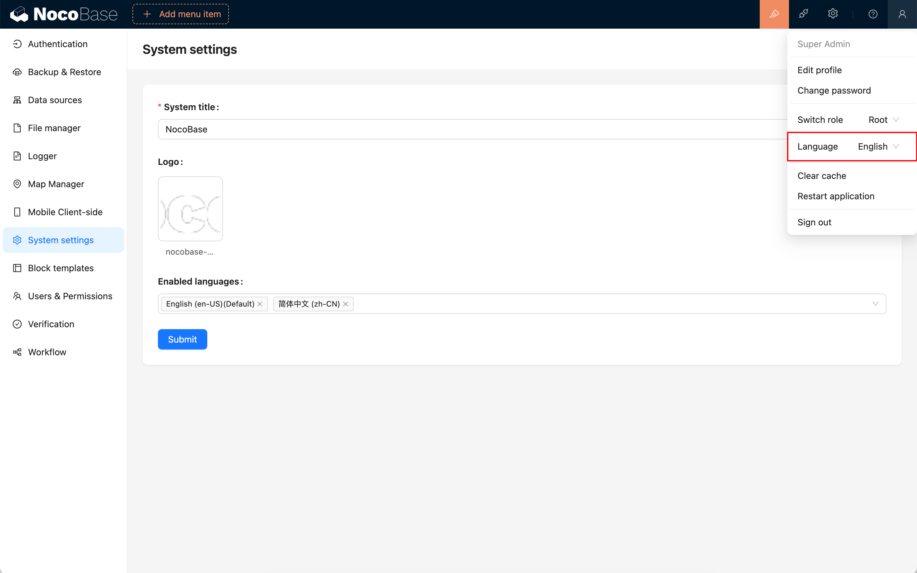The width and height of the screenshot is (917, 573).
Task: Click the NocoBase logo in header
Action: (x=64, y=14)
